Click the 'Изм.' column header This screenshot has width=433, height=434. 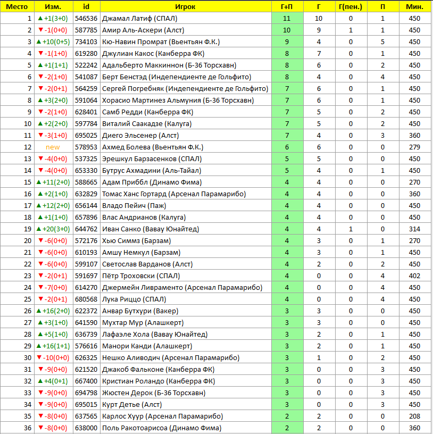click(x=53, y=6)
